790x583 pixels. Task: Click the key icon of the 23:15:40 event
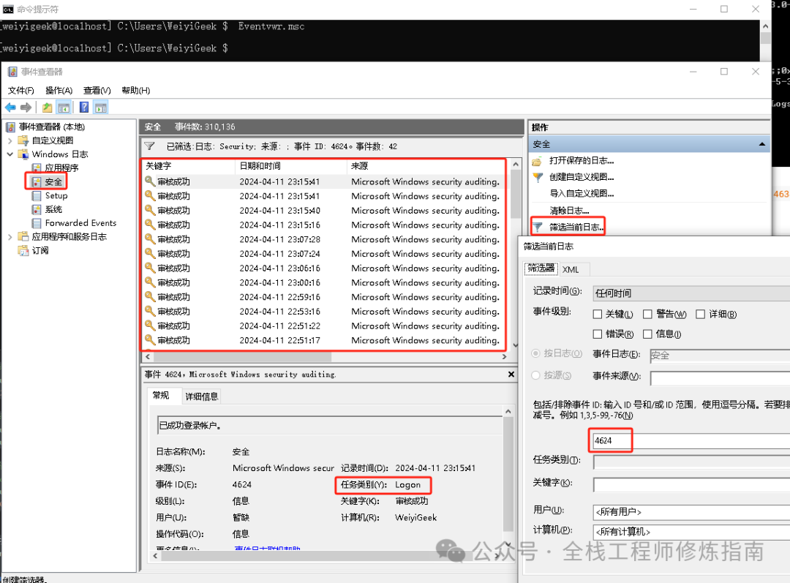tap(150, 210)
